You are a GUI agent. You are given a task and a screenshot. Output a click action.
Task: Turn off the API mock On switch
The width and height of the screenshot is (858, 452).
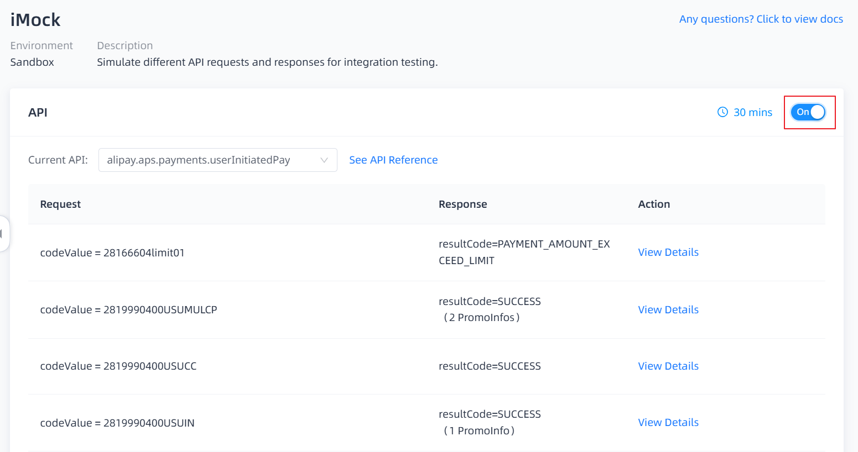pyautogui.click(x=808, y=112)
